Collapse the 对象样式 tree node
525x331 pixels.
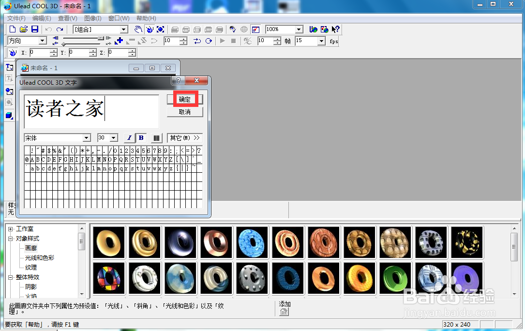10,239
